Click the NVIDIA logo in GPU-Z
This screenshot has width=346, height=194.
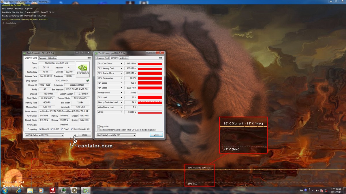[x=83, y=69]
